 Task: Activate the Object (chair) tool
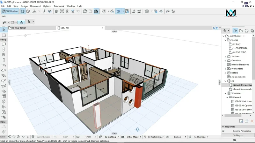coord(4,107)
